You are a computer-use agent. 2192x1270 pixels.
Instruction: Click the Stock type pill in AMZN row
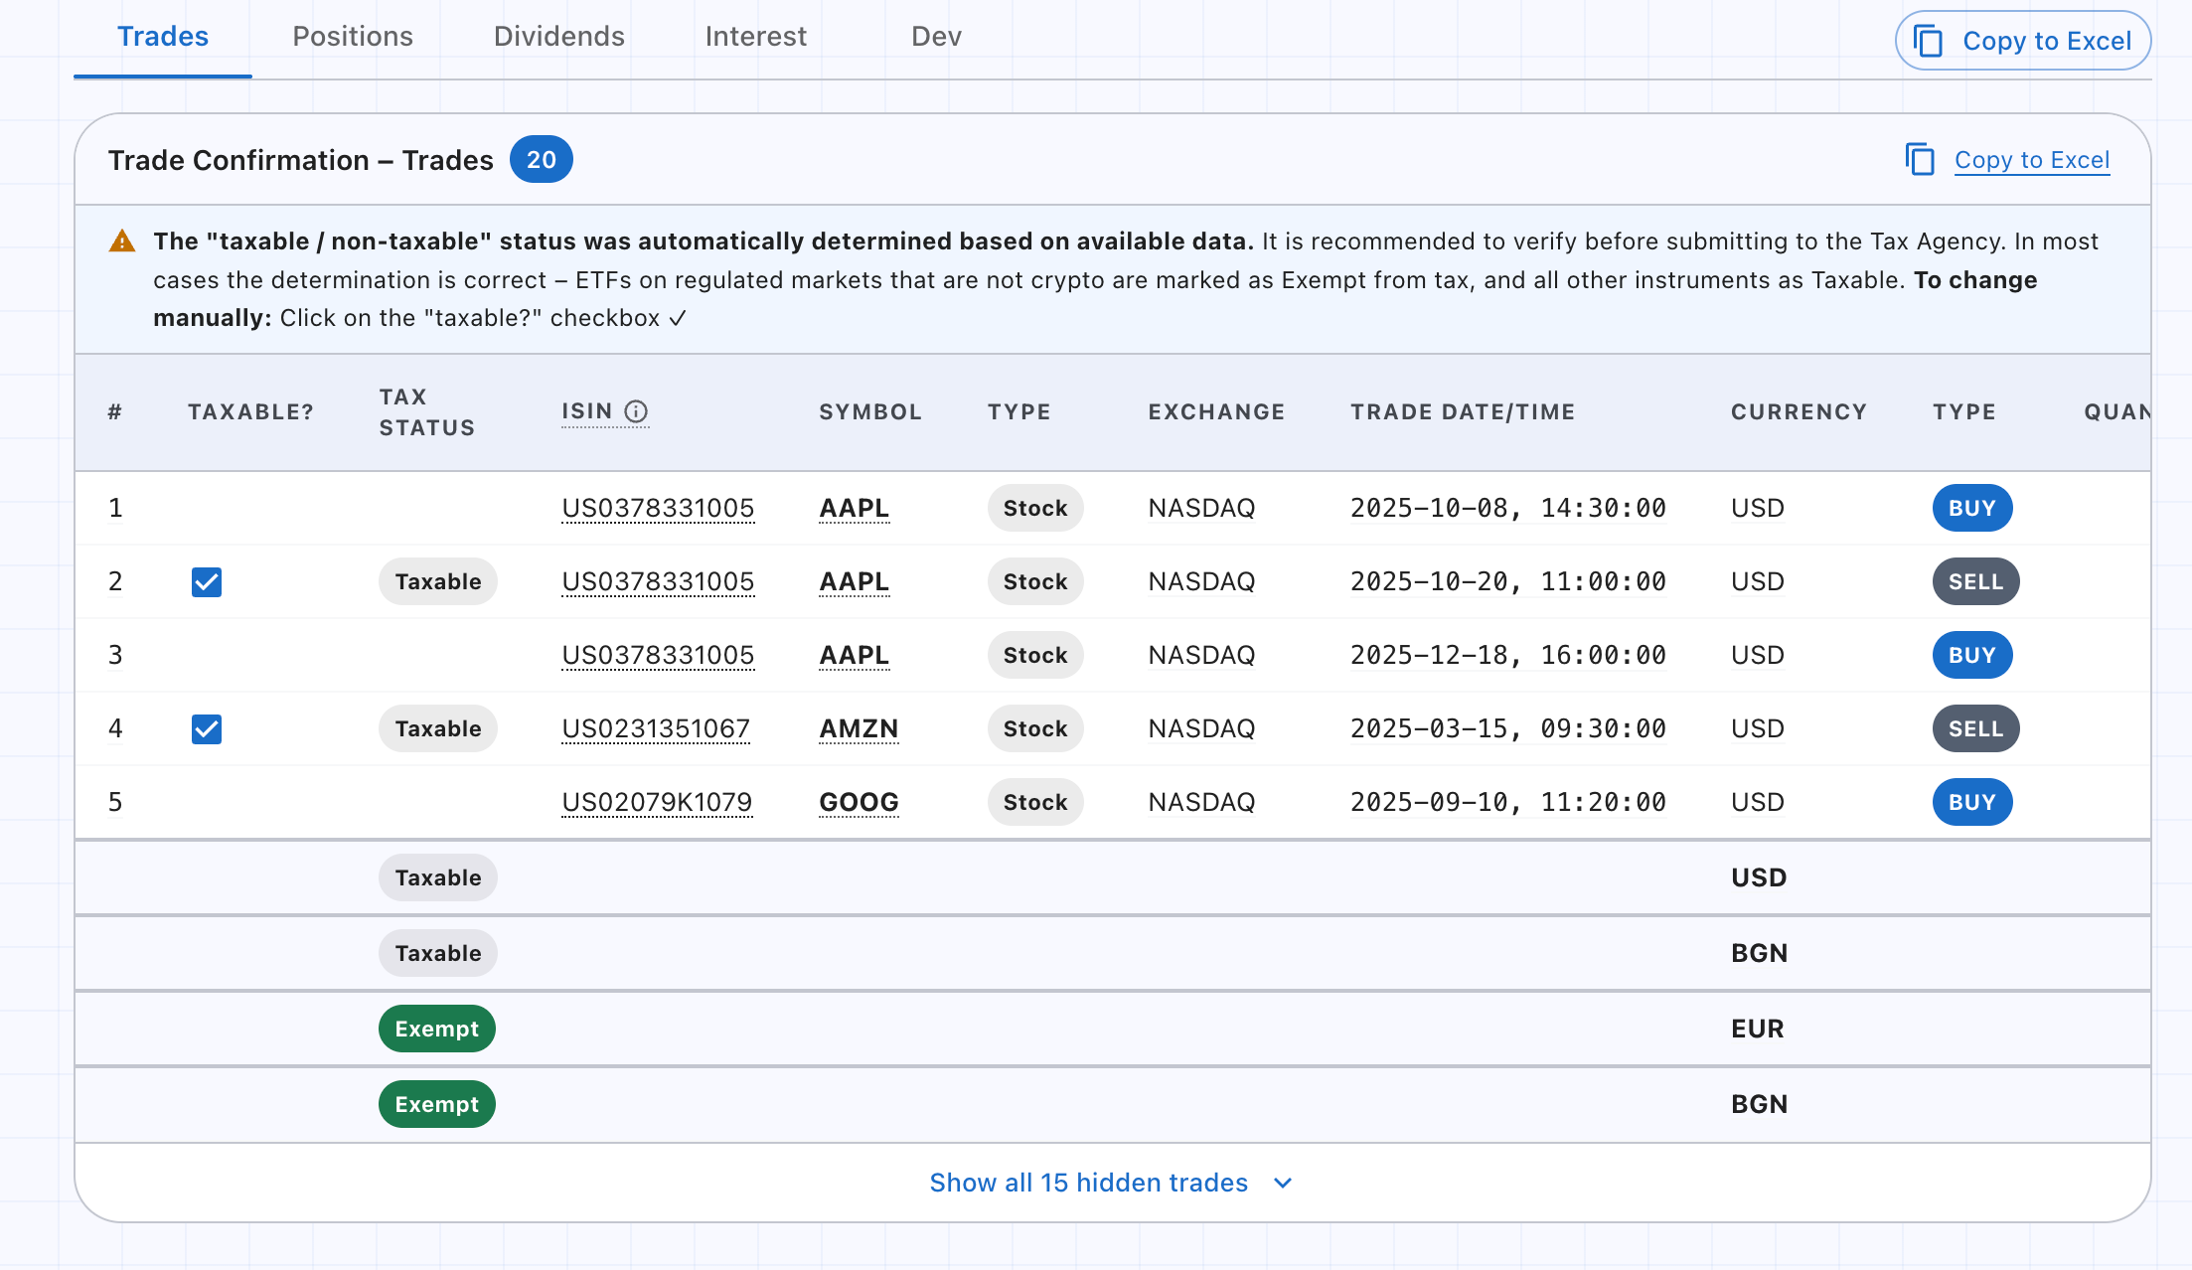pyautogui.click(x=1035, y=728)
